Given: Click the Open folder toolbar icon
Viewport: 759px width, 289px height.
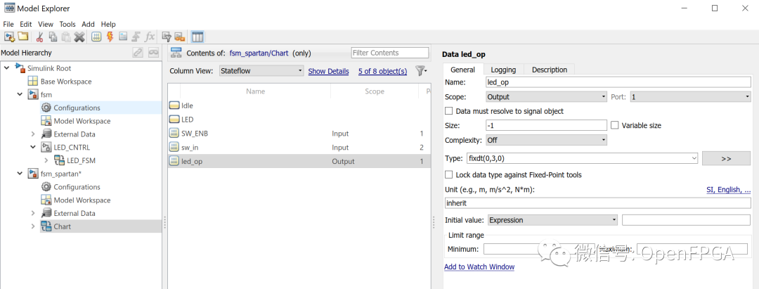Looking at the screenshot, I should coord(22,37).
